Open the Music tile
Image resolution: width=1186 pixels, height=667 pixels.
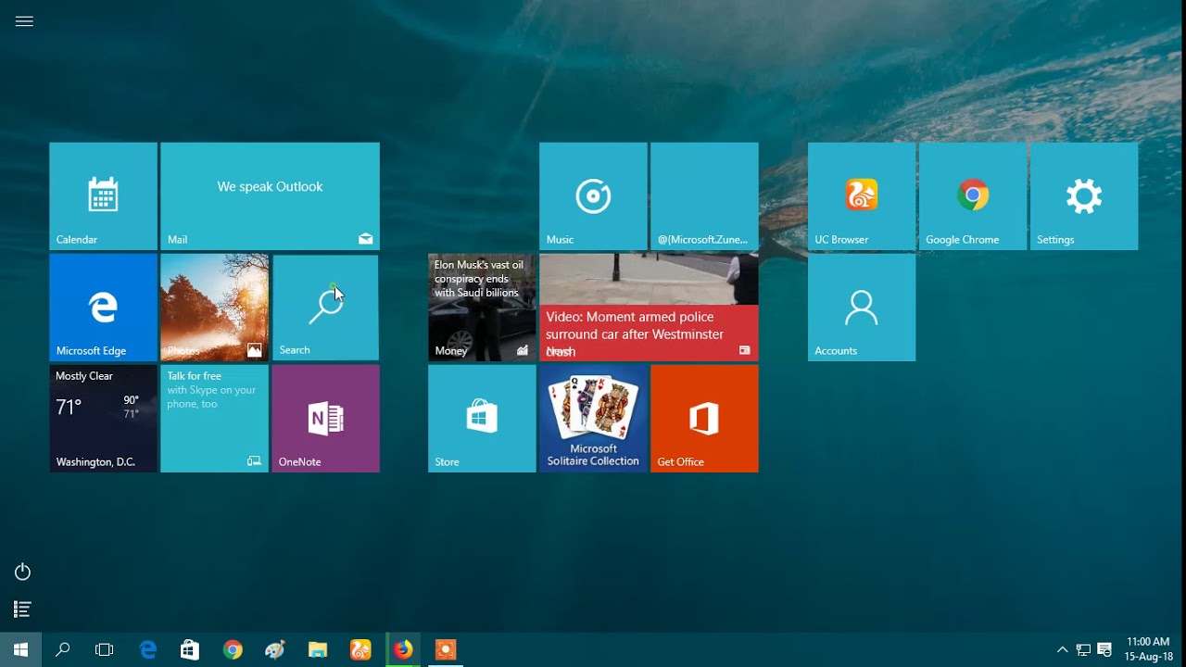coord(593,196)
